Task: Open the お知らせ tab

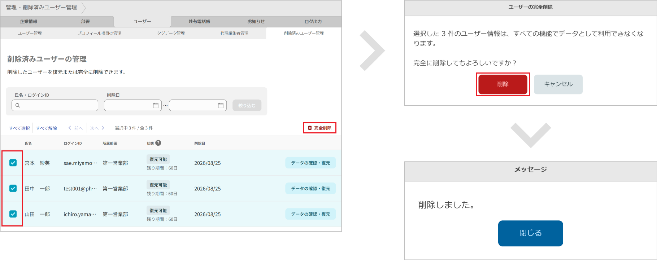Action: 256,22
